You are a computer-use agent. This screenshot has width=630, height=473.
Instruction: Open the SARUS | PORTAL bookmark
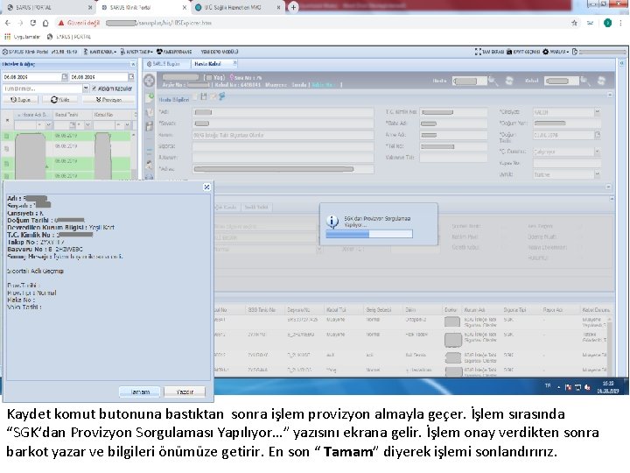[x=69, y=37]
